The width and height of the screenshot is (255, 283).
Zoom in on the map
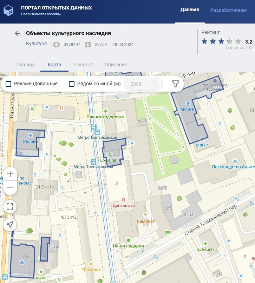tap(10, 174)
